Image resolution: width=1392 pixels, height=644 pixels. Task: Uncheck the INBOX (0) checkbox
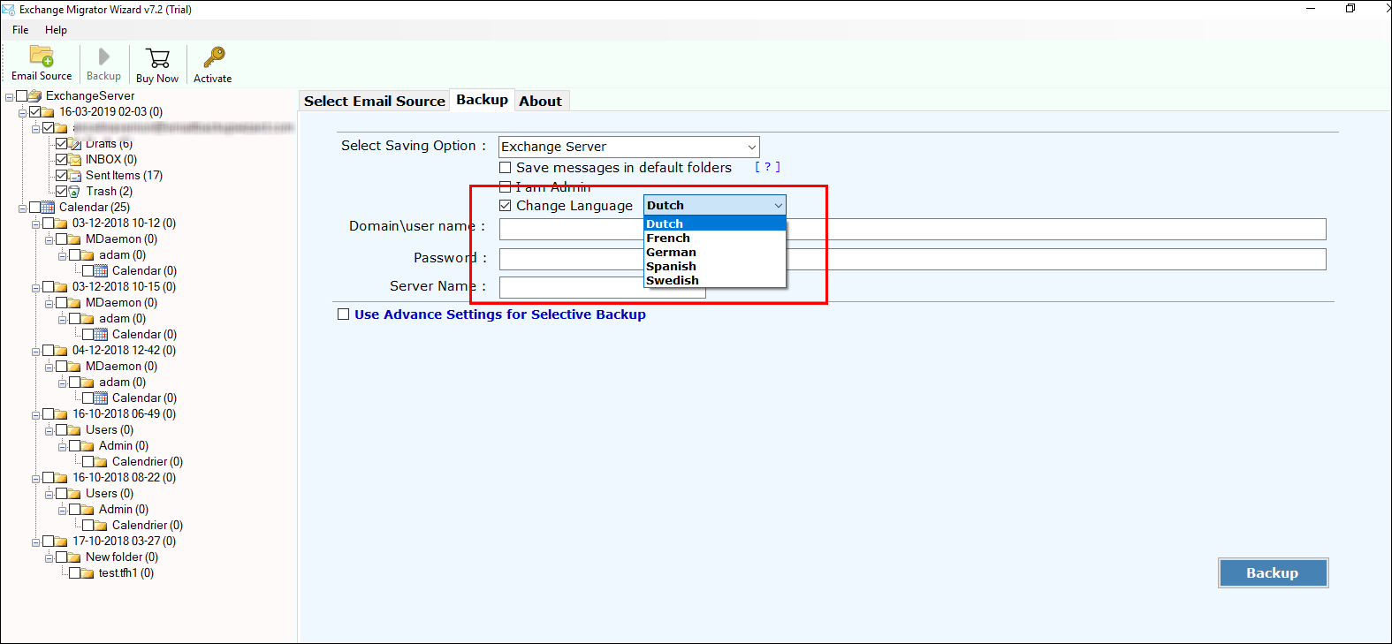click(62, 159)
